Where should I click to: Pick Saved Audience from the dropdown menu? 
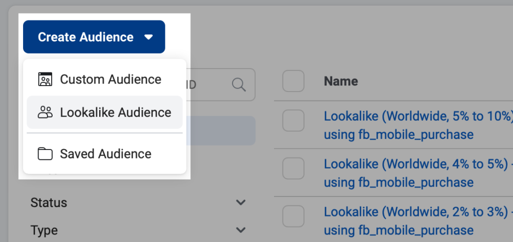pyautogui.click(x=105, y=153)
